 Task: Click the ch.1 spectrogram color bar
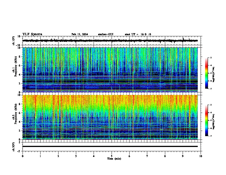(x=207, y=73)
